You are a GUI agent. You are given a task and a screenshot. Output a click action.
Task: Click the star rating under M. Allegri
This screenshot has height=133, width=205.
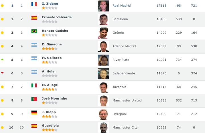click(x=50, y=89)
